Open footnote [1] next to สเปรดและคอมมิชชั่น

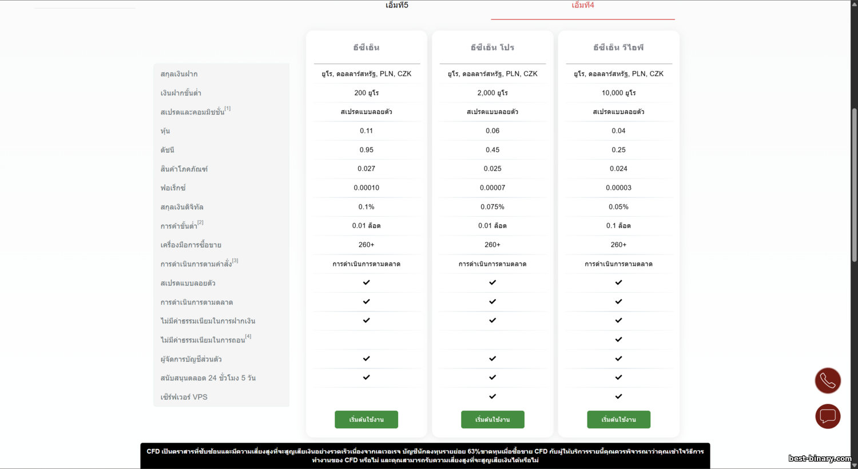pos(228,109)
